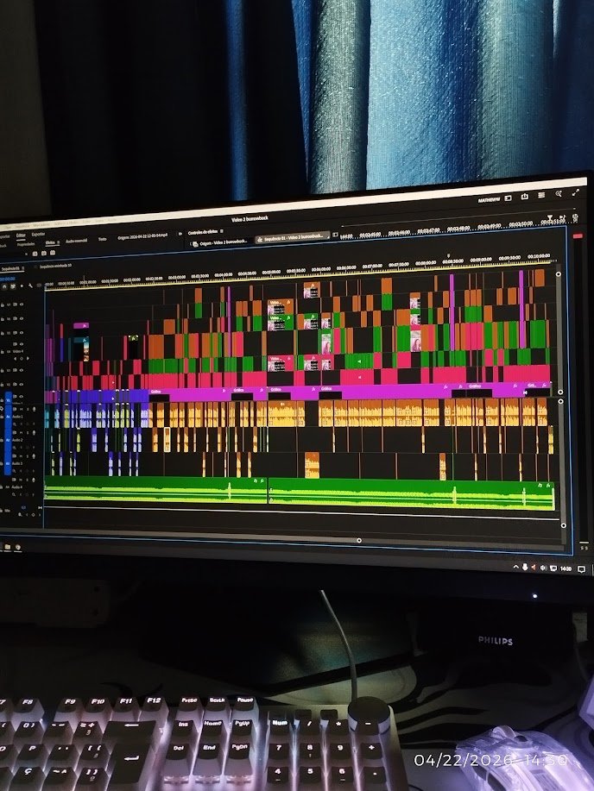The width and height of the screenshot is (594, 791).
Task: Enable voice-over record mic on Audio 1
Action: [34, 409]
